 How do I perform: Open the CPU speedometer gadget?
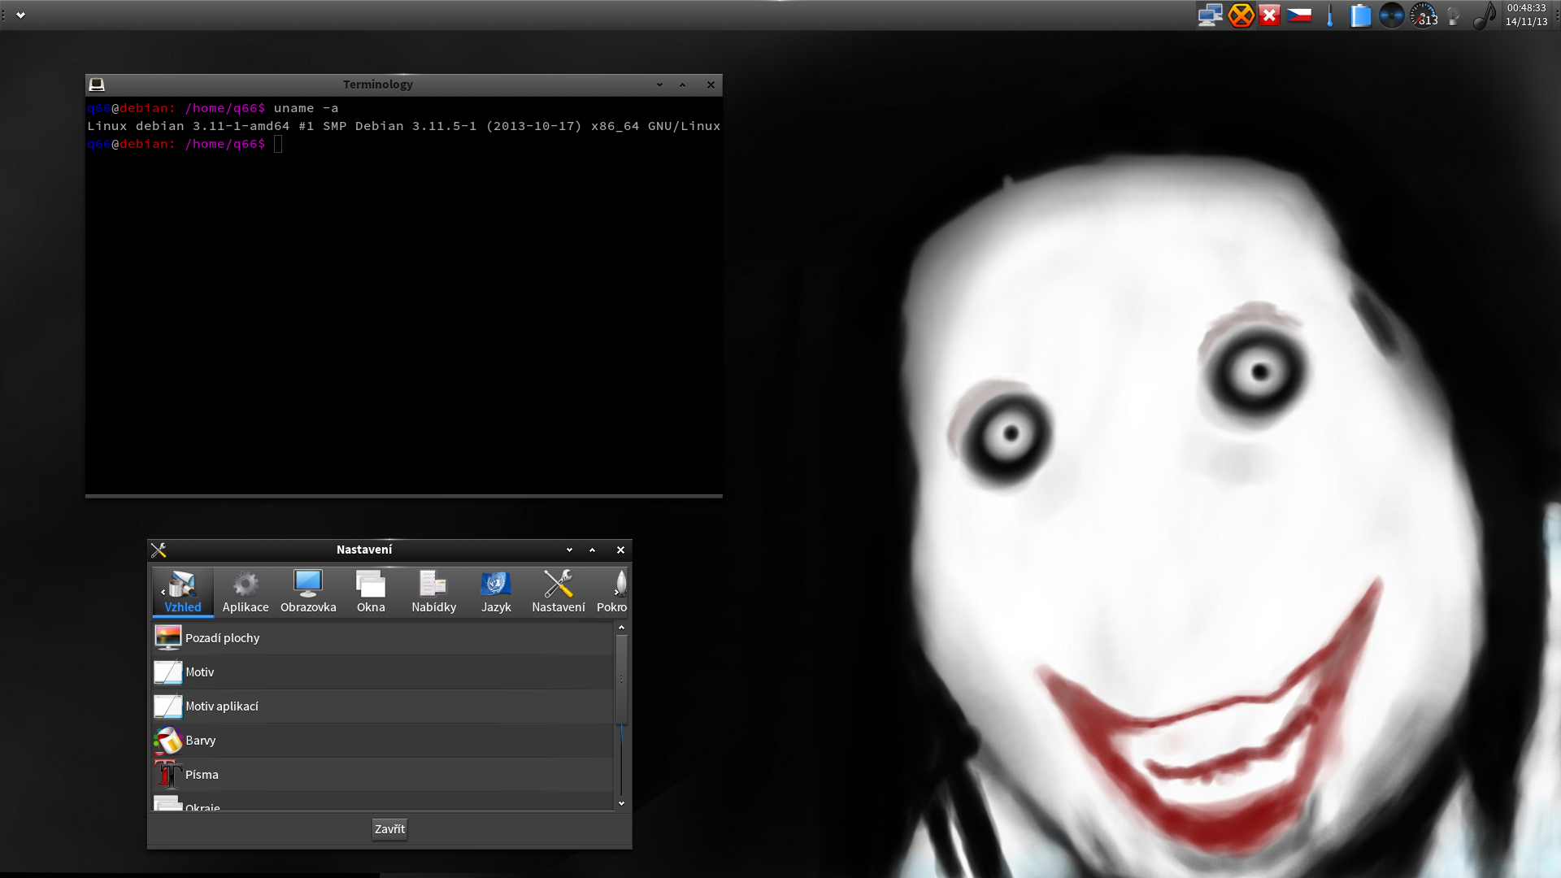1424,15
